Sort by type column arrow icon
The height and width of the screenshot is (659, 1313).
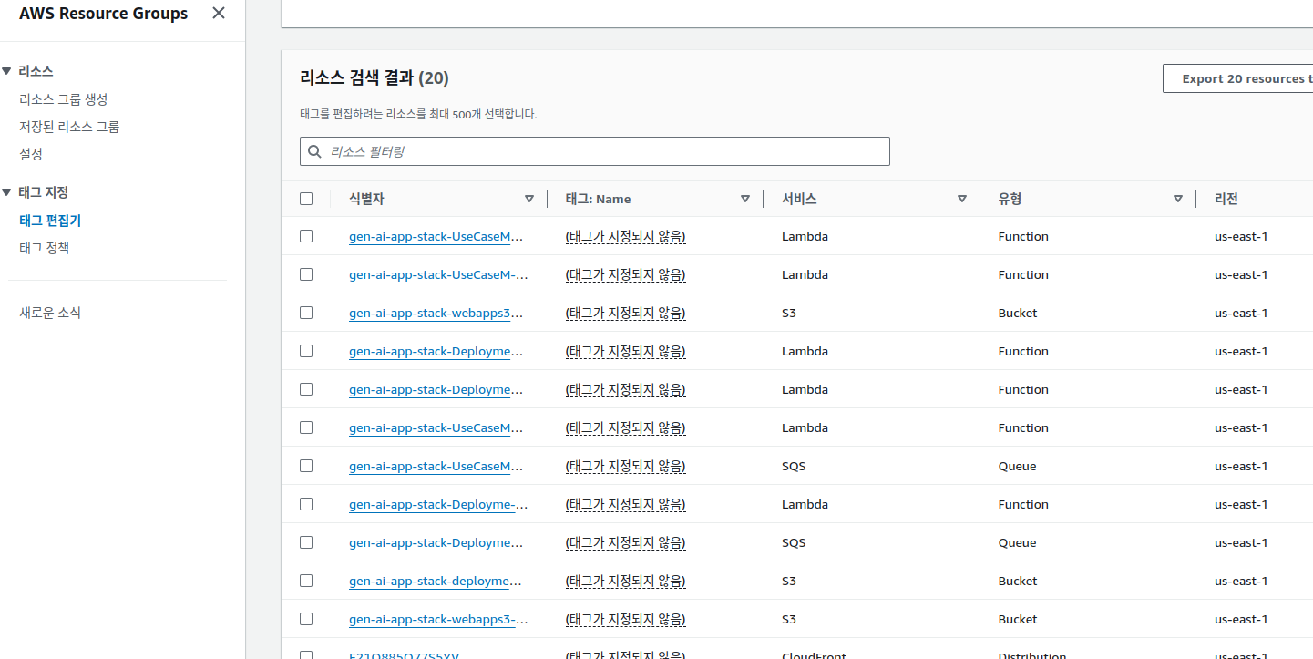tap(1178, 199)
